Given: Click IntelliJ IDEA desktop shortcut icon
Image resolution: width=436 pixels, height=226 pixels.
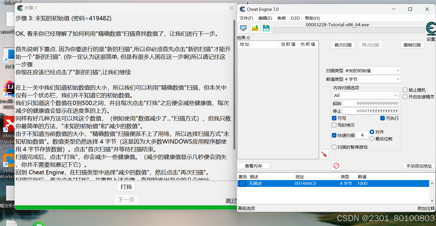Looking at the screenshot, I should 9,88.
